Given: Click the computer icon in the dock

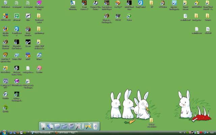Looking at the screenshot, I should click(x=44, y=126).
